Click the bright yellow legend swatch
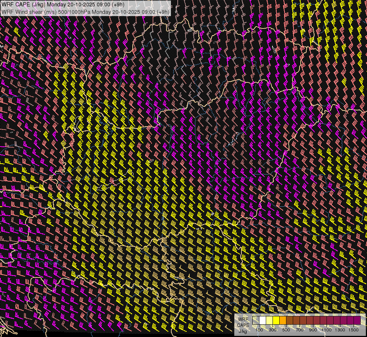 [x=276, y=321]
